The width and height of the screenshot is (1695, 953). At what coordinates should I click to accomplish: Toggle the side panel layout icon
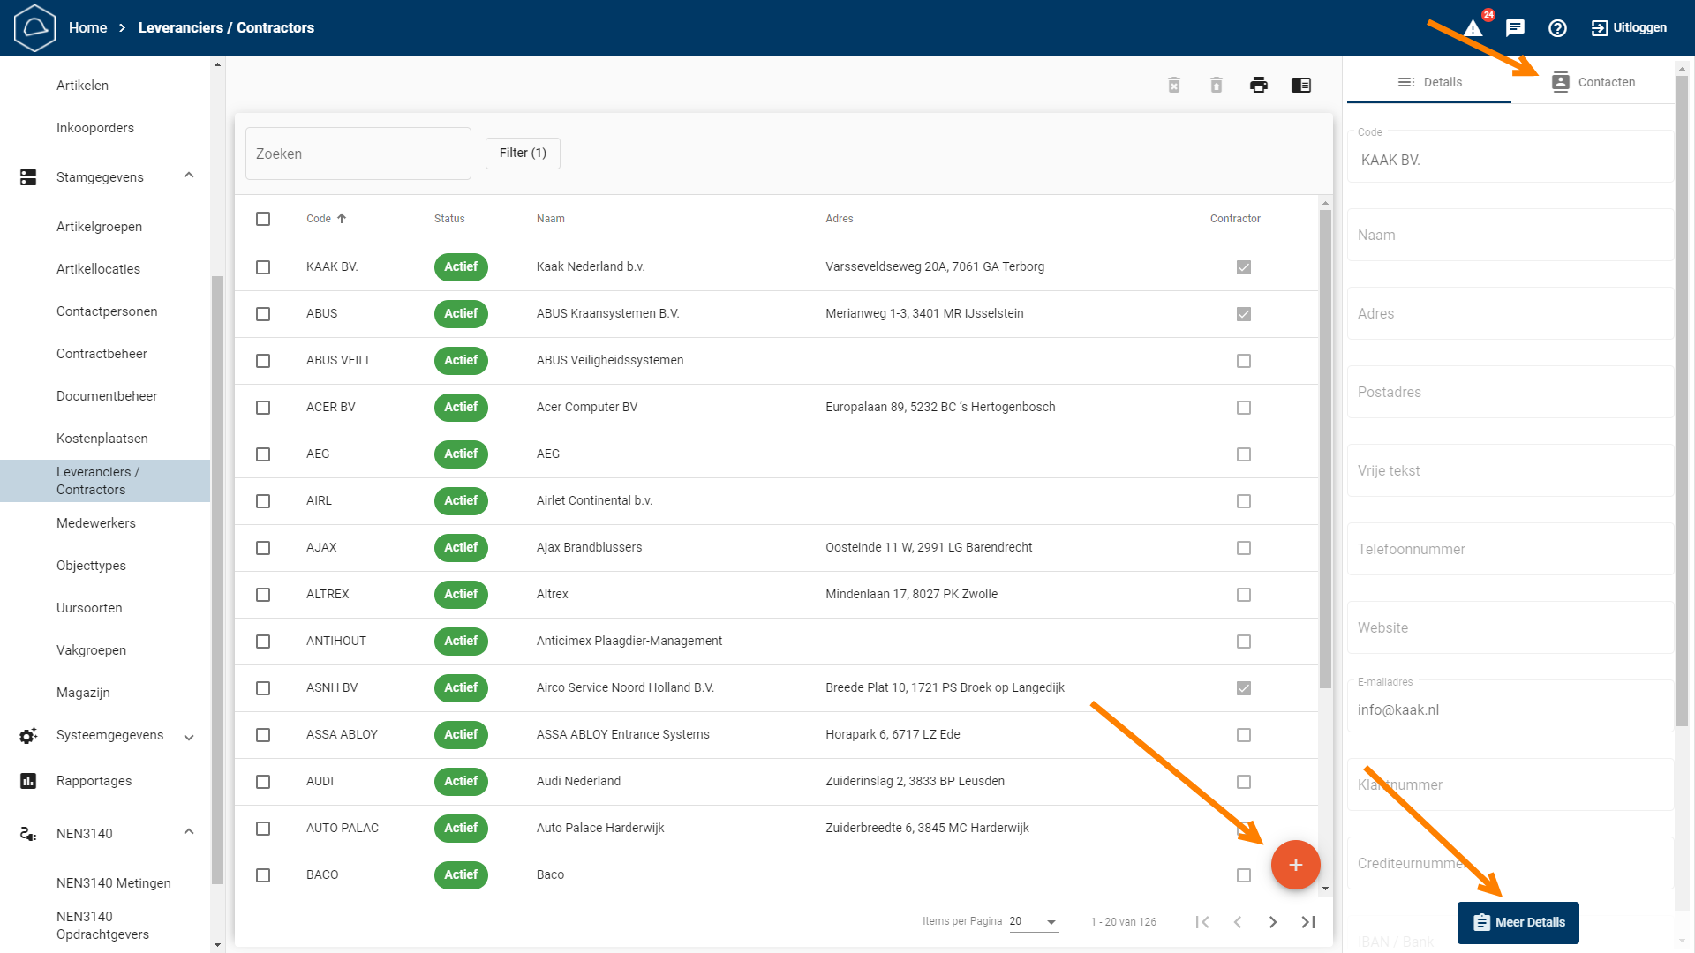tap(1301, 85)
